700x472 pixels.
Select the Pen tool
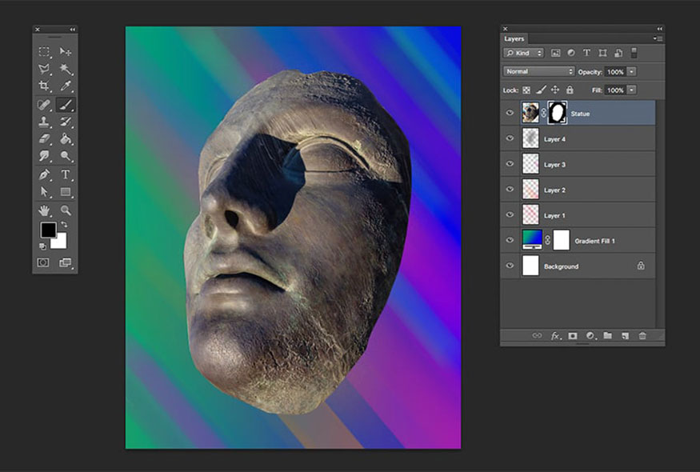[x=44, y=174]
